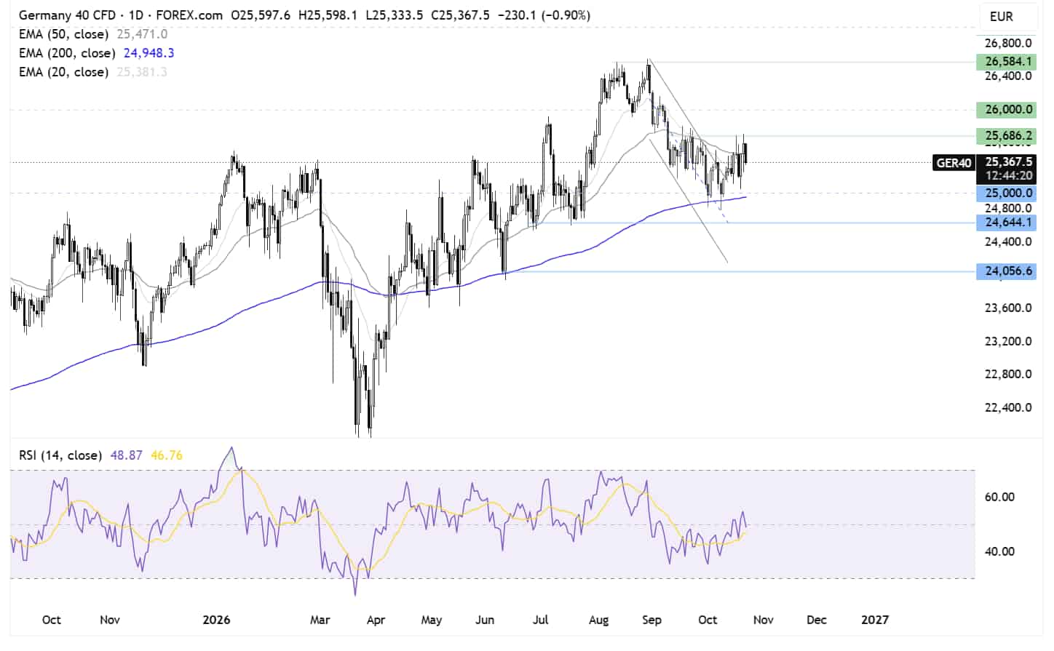Click the high value H25,598.1

click(328, 15)
